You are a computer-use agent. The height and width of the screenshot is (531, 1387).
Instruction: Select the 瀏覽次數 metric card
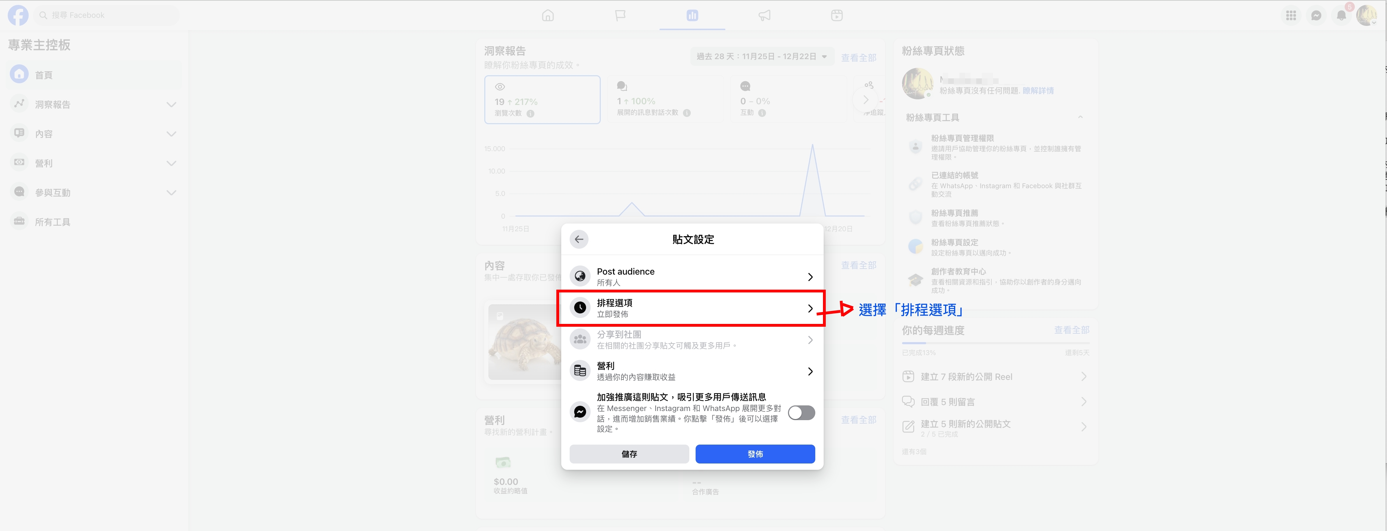click(542, 100)
